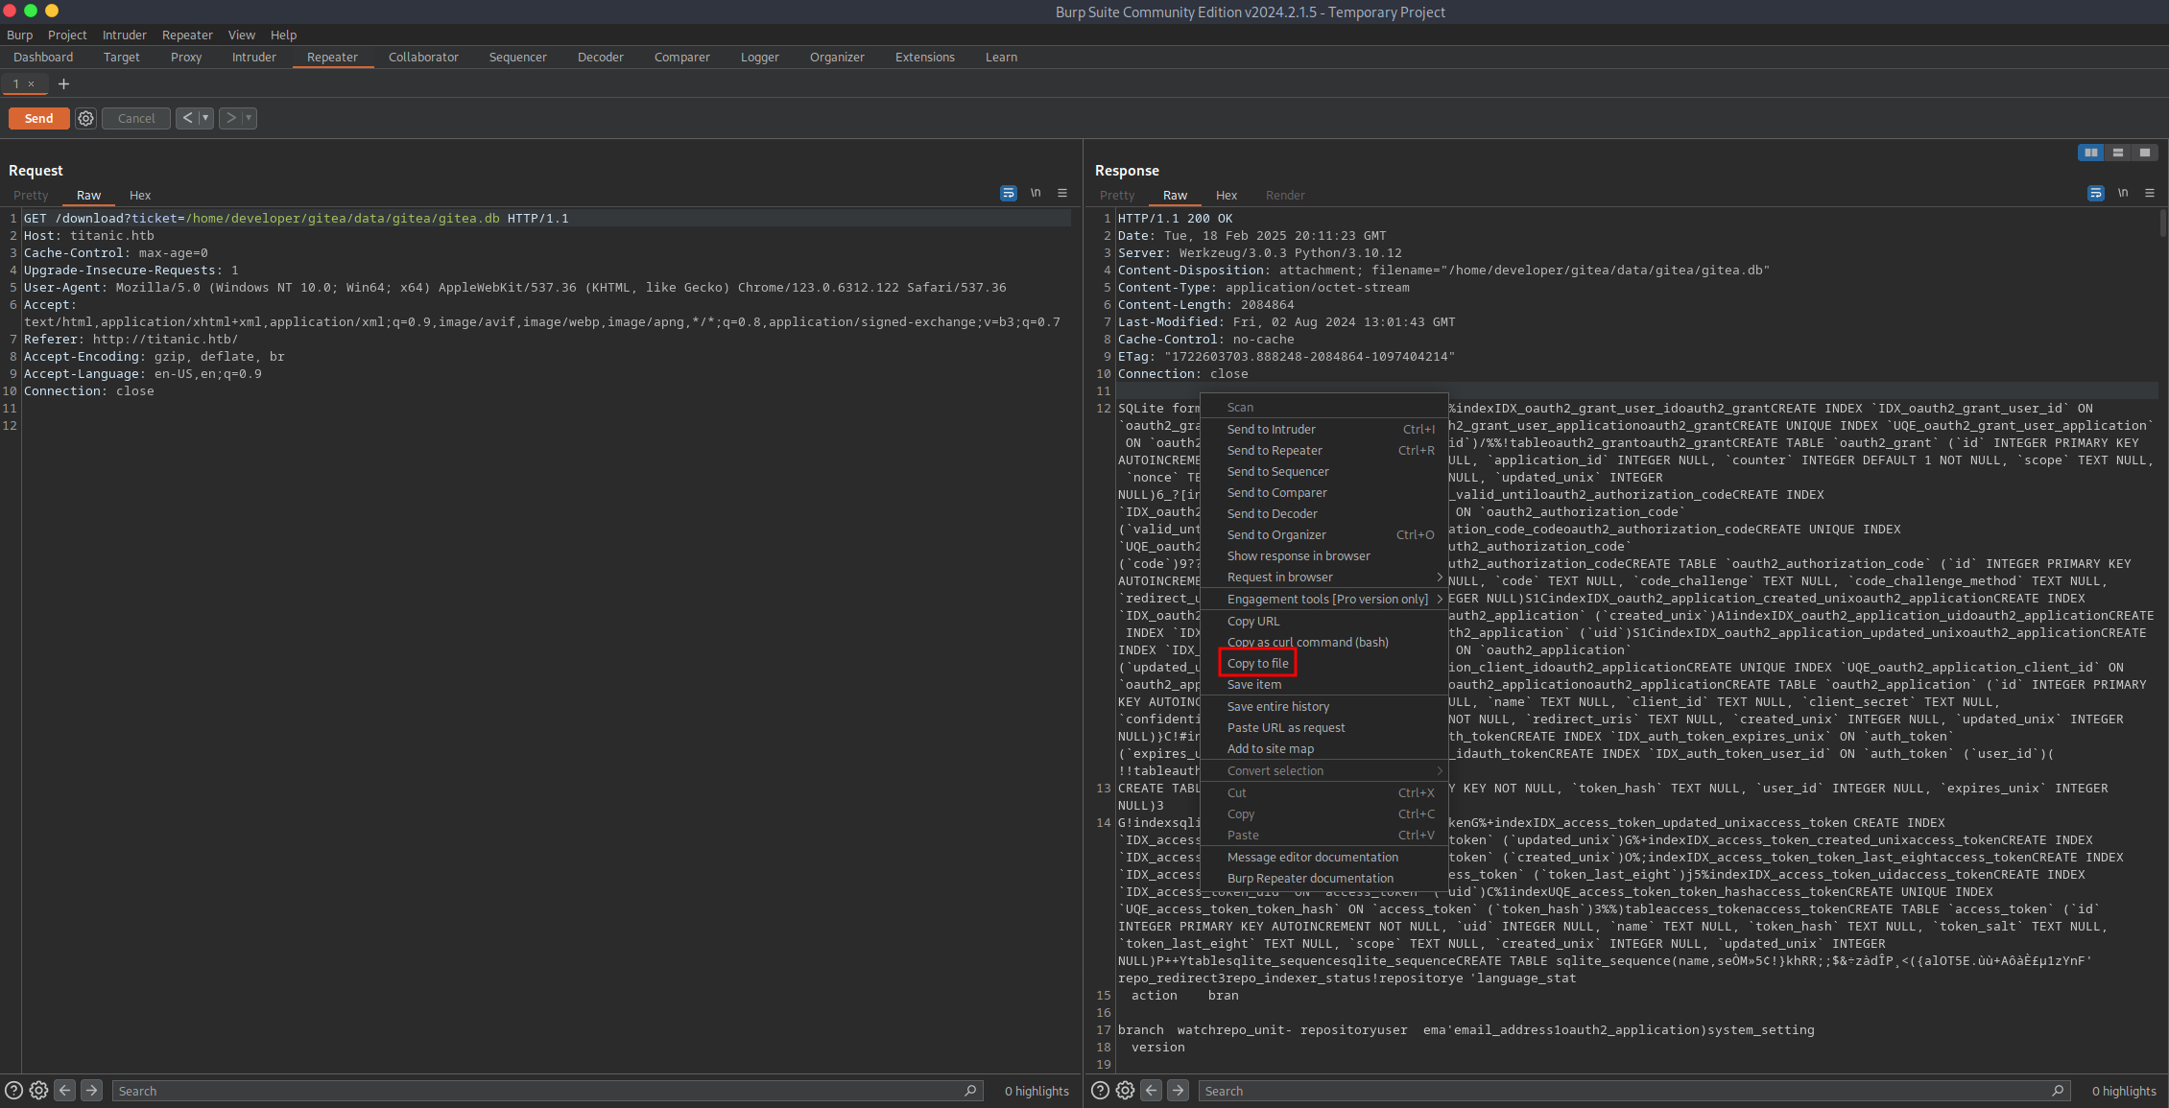The image size is (2169, 1108).
Task: Choose Save entire history
Action: [x=1324, y=706]
